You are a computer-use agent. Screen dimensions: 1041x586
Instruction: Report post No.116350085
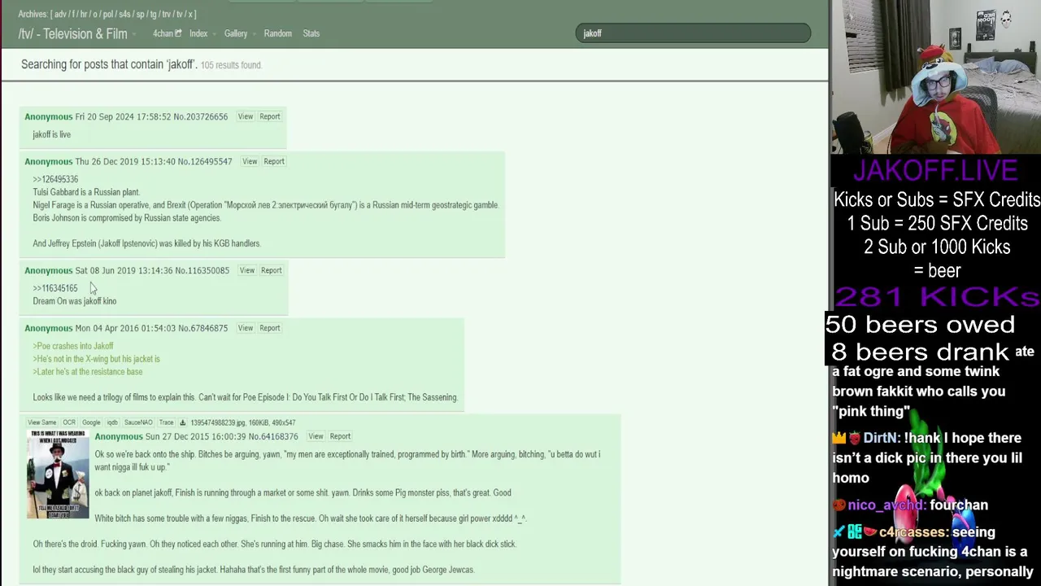tap(271, 270)
